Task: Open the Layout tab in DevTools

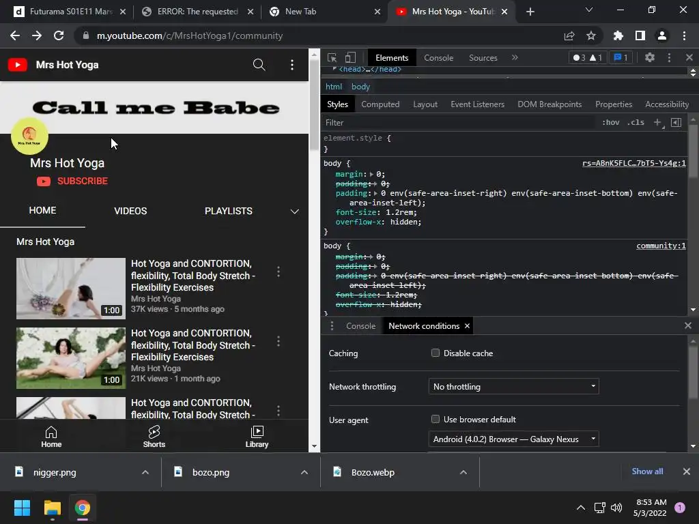Action: click(x=425, y=104)
